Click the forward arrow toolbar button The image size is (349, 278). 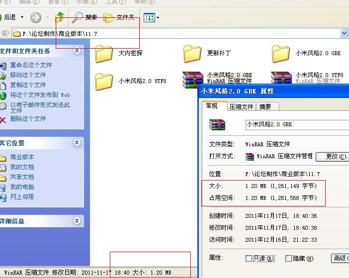point(36,17)
